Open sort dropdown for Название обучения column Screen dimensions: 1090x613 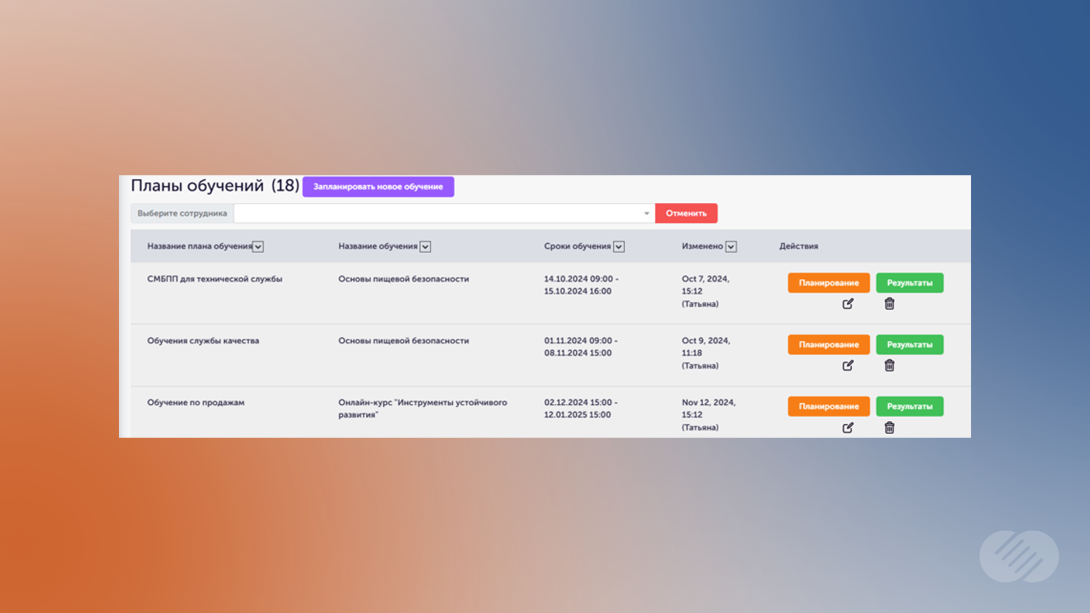pos(425,247)
